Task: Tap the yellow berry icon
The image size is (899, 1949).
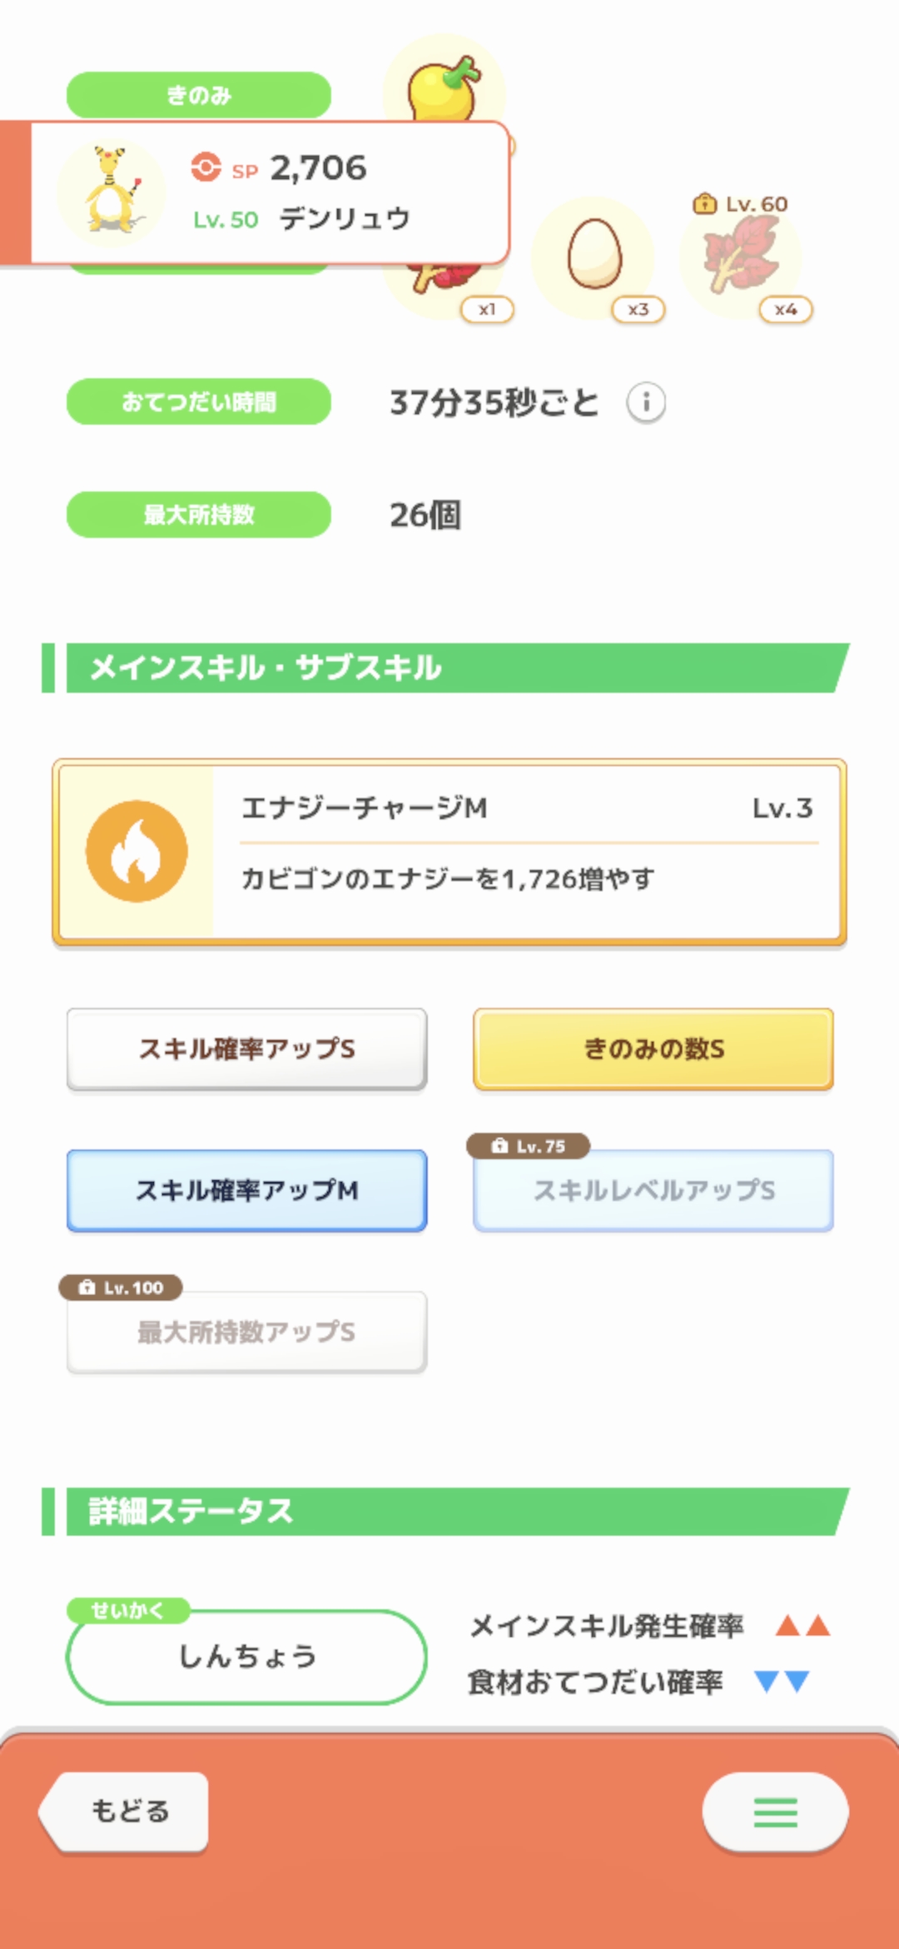Action: click(x=444, y=87)
